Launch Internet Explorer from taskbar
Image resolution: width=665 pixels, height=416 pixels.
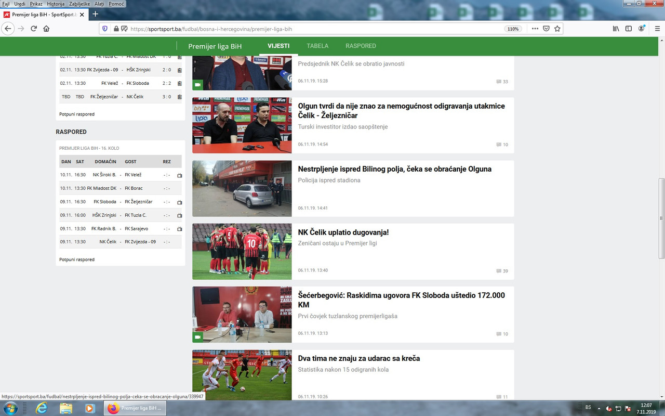coord(42,408)
